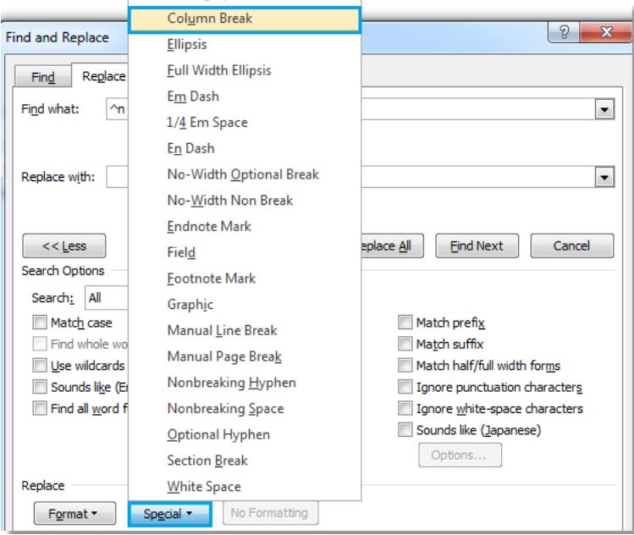Switch to the Find tab
This screenshot has width=634, height=535.
pos(43,77)
